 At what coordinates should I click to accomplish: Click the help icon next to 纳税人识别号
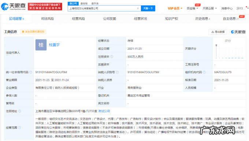pos(117,72)
